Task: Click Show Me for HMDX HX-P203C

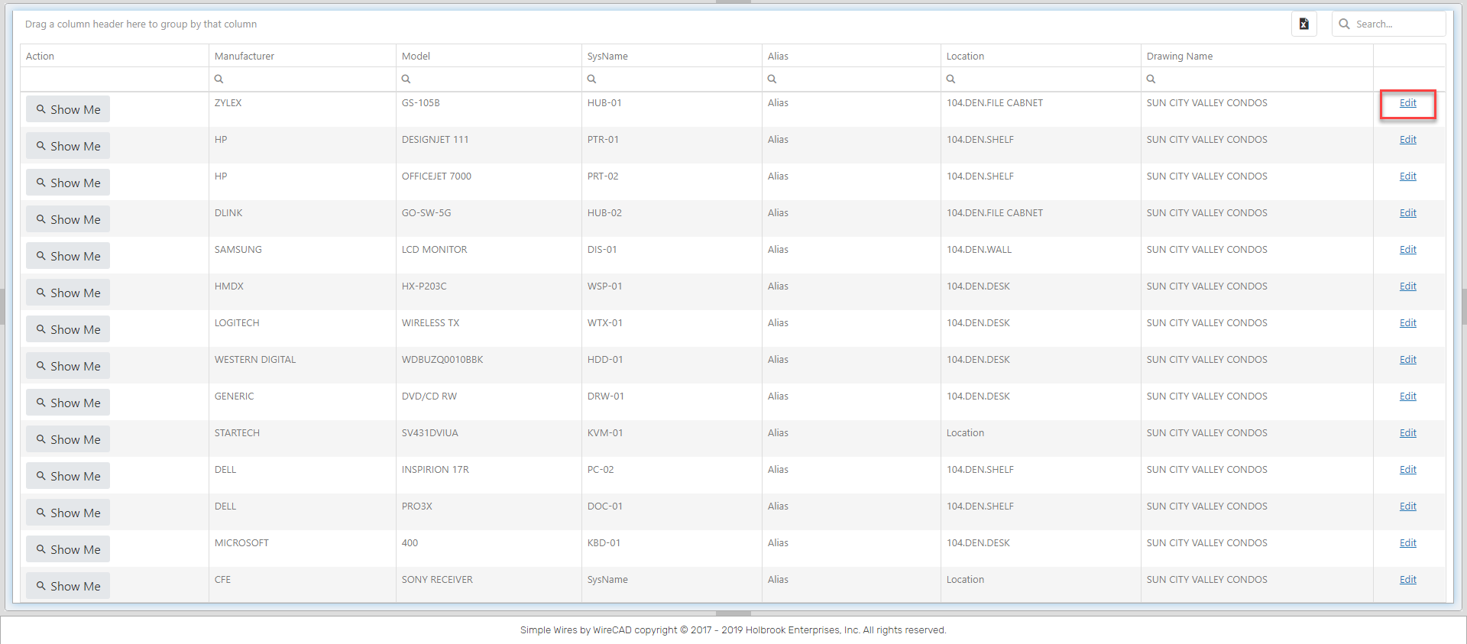Action: pos(68,293)
